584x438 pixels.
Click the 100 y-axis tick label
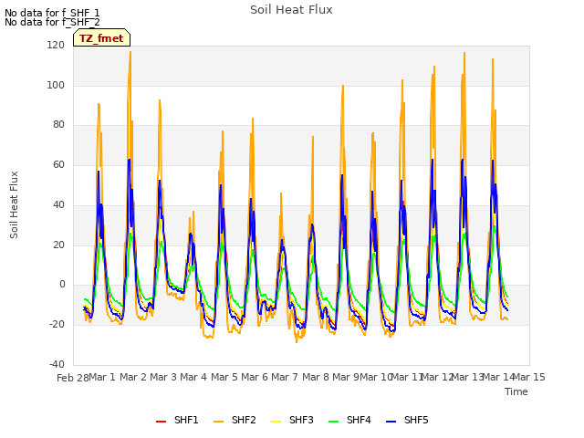click(x=56, y=85)
